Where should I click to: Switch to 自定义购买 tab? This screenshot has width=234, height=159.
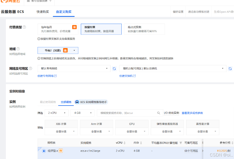coord(64,12)
